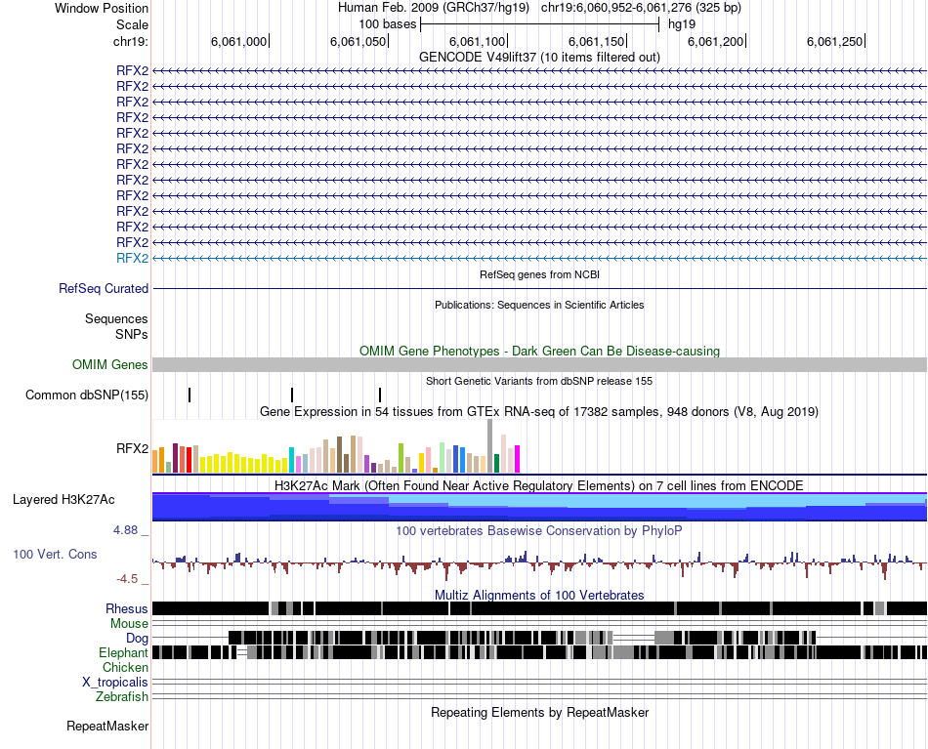Click the OMIM Genes track label
This screenshot has width=928, height=749.
pyautogui.click(x=109, y=364)
